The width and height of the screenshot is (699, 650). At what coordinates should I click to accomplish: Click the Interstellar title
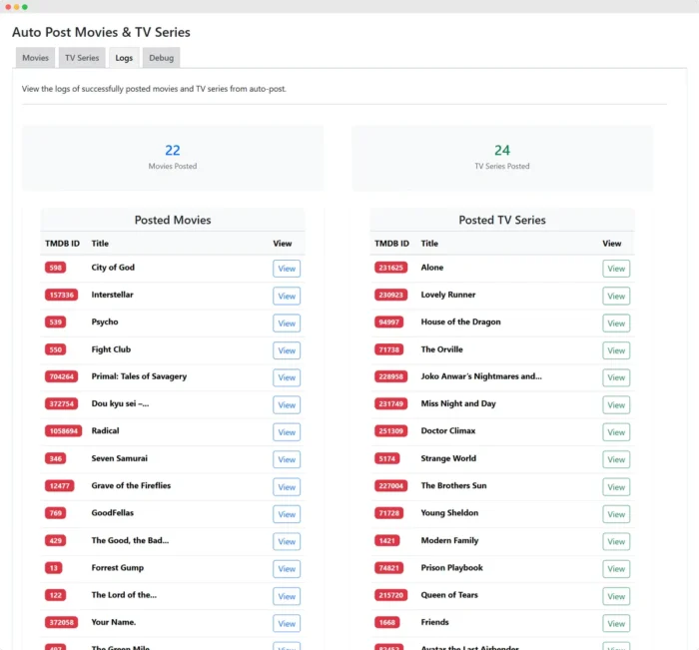(112, 295)
